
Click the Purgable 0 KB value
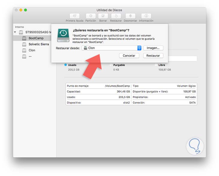pos(116,70)
